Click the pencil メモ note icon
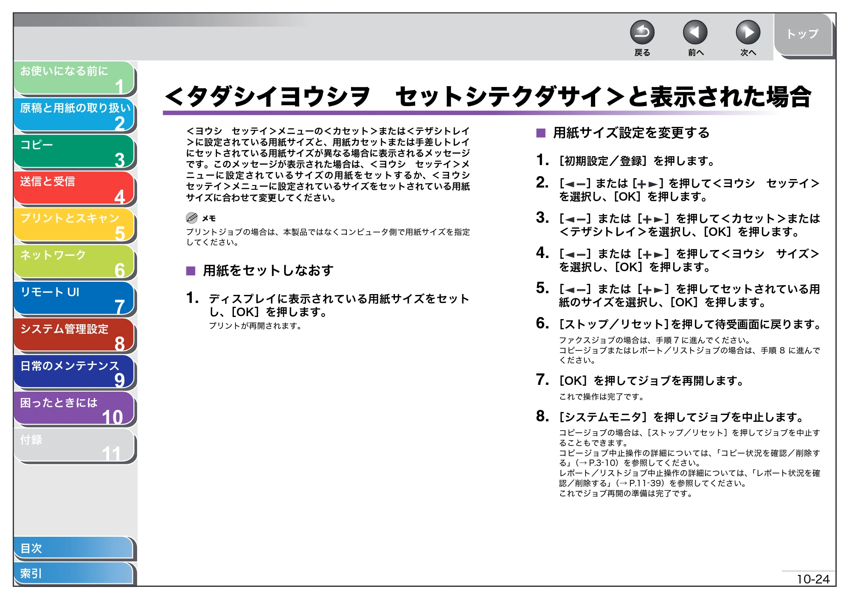This screenshot has width=849, height=600. 192,218
